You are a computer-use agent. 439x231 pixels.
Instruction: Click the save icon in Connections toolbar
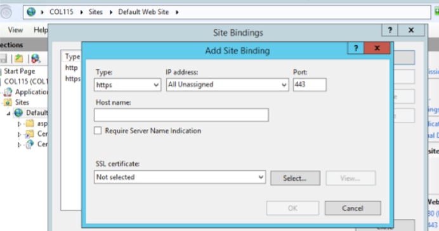[x=3, y=58]
